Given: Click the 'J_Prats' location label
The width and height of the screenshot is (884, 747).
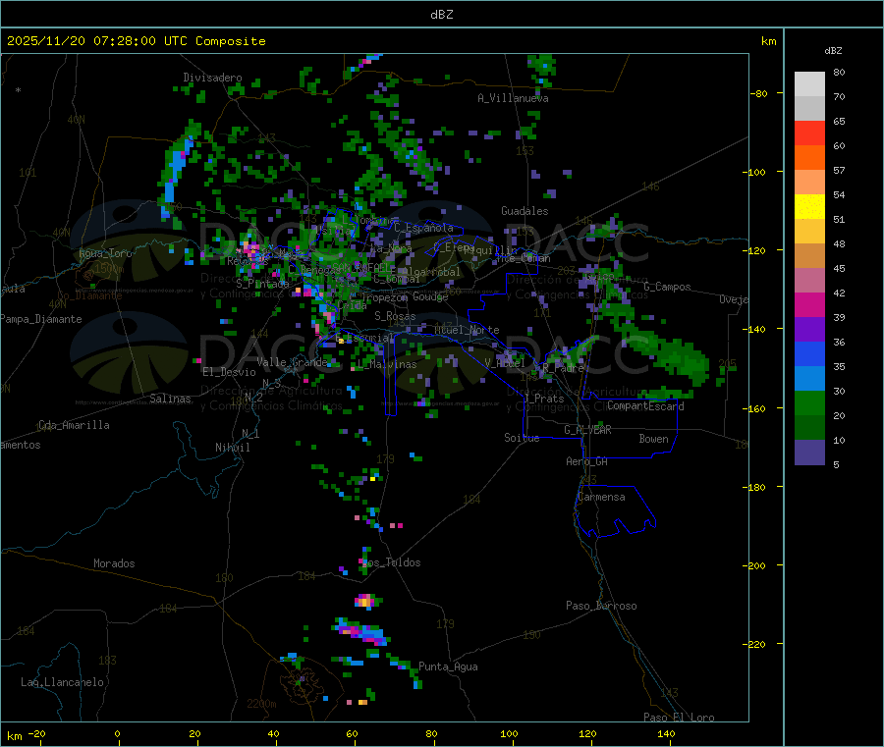Looking at the screenshot, I should (544, 399).
